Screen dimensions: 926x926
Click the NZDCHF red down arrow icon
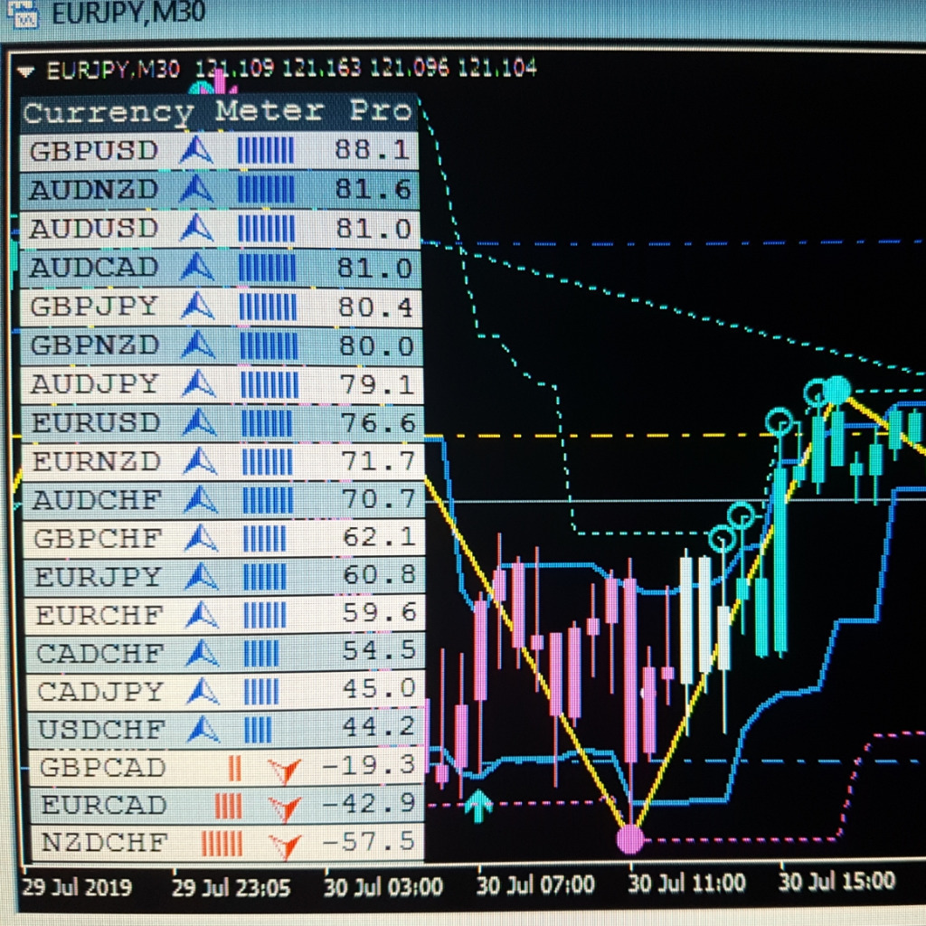pos(288,845)
